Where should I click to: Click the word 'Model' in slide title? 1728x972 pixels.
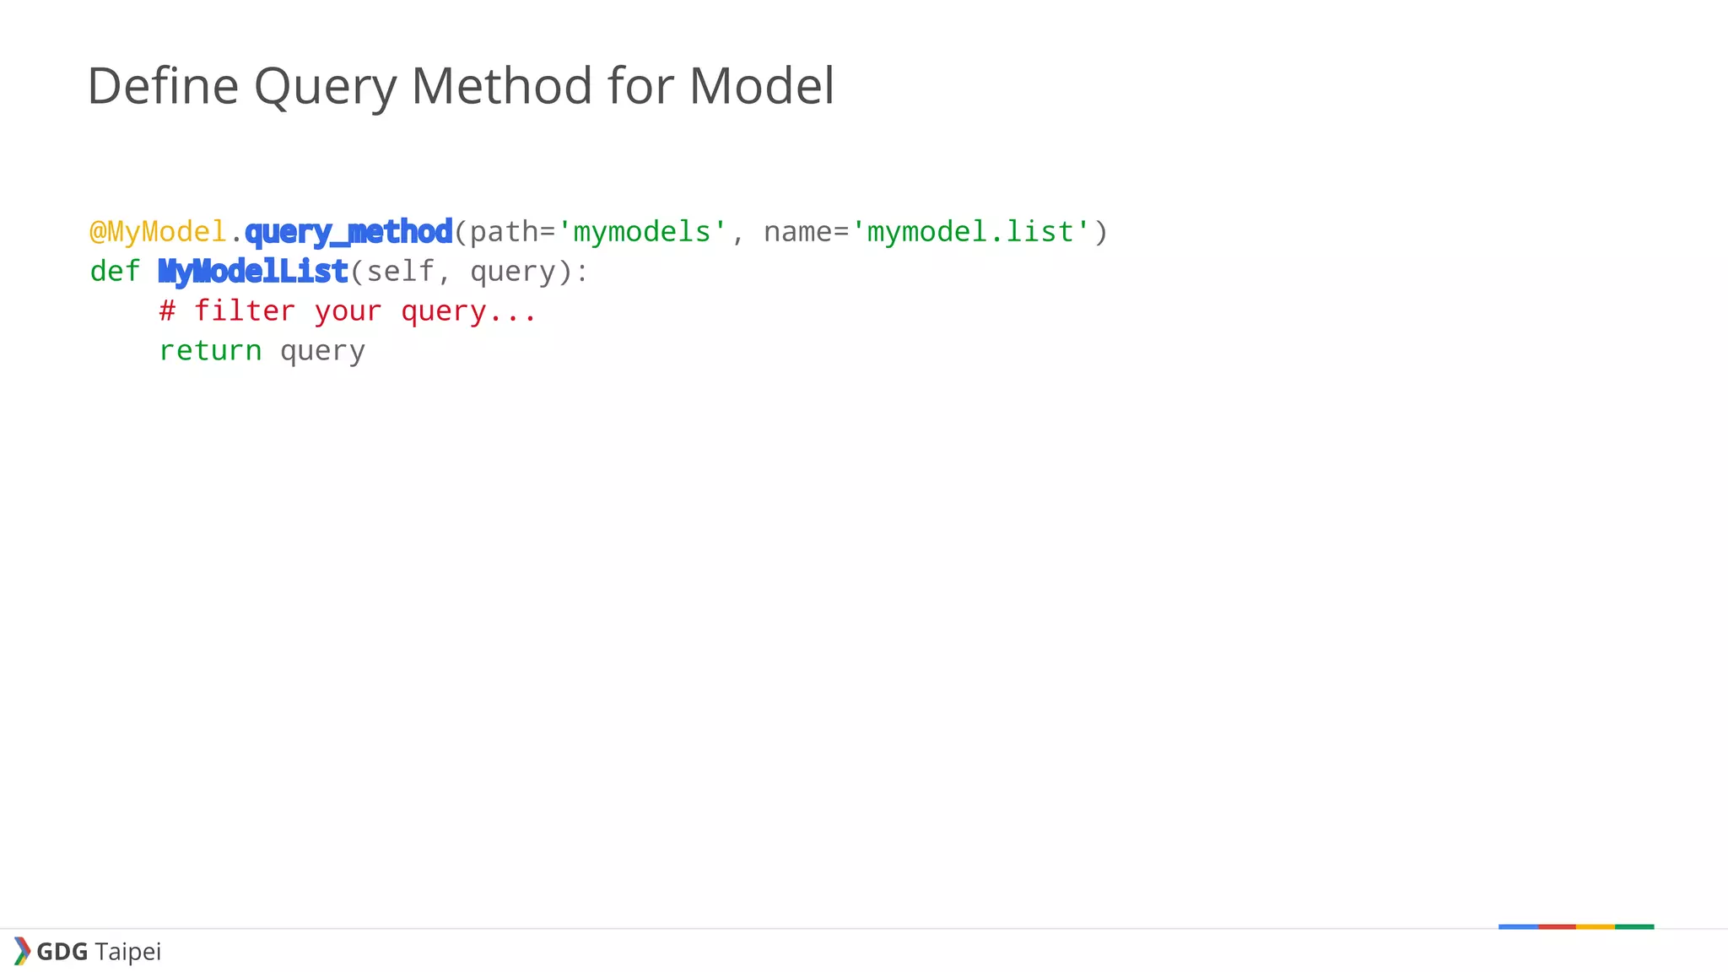click(762, 86)
